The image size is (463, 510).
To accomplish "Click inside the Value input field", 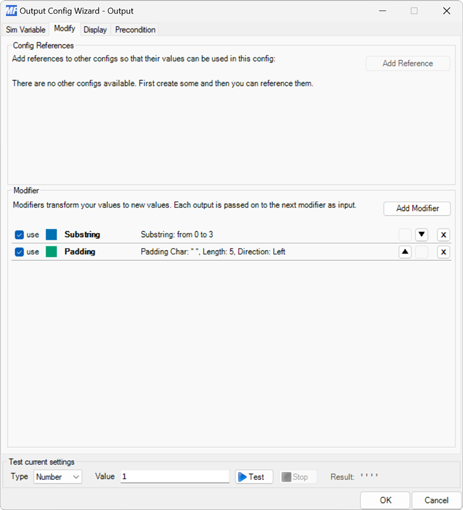I will tap(174, 476).
